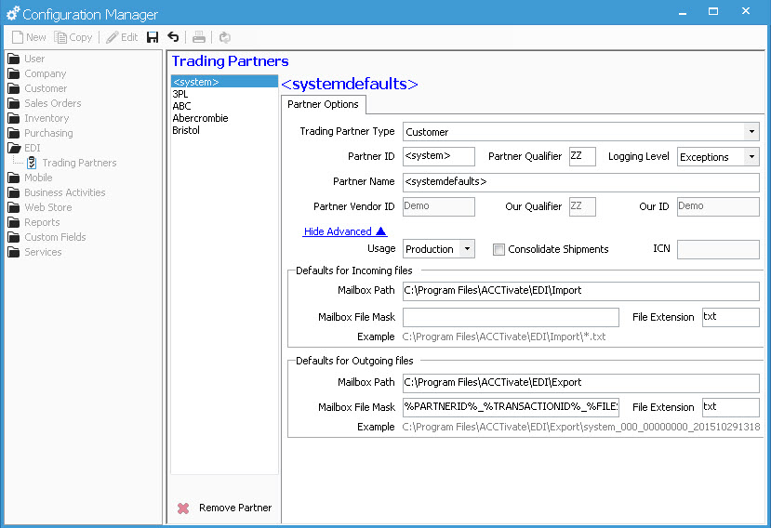Open the Custom Fields folder
Viewport: 771px width, 528px height.
14,237
